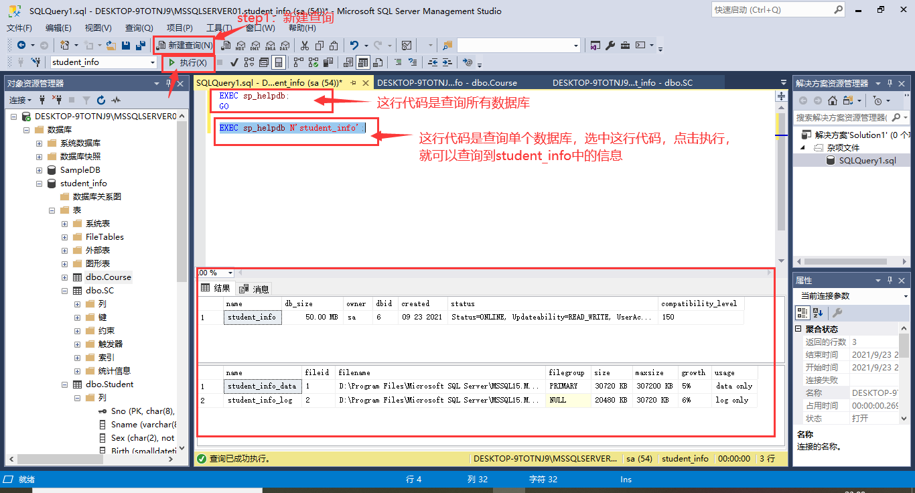Click the wrench Properties icon in toolbar
This screenshot has height=493, width=915.
click(x=610, y=46)
